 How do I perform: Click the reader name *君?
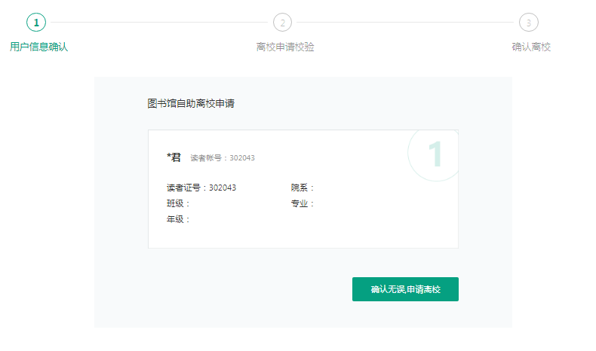(174, 157)
